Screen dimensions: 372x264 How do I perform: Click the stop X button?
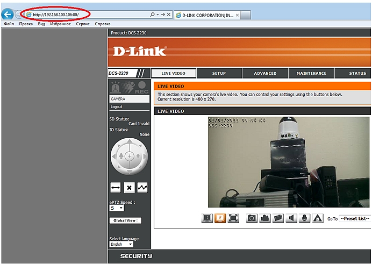pyautogui.click(x=129, y=188)
